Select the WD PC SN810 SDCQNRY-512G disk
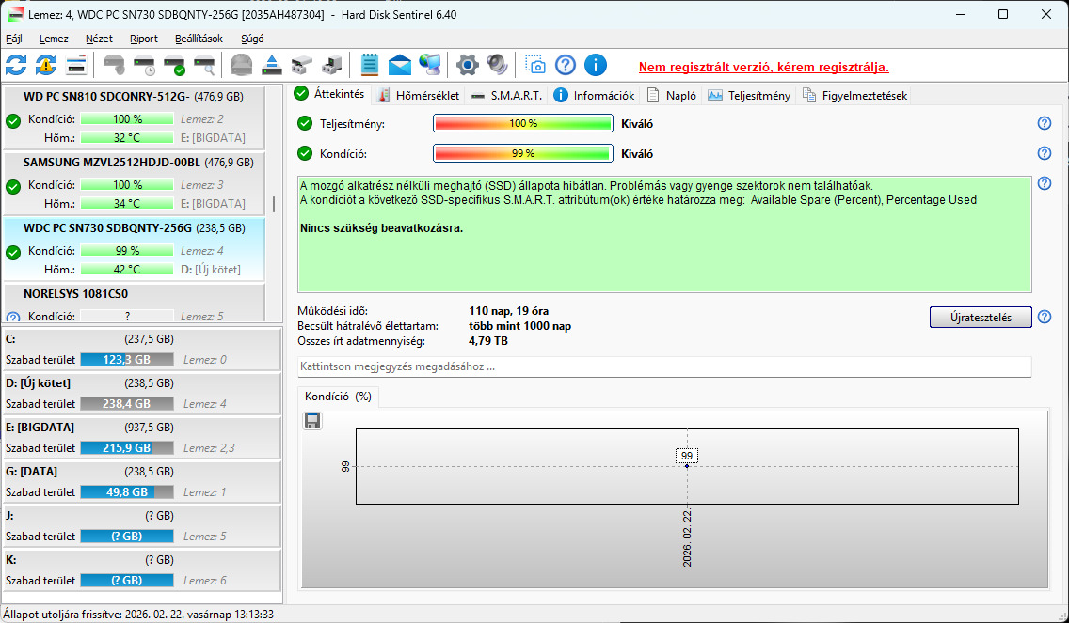Screen dimensions: 1069x623 pyautogui.click(x=134, y=117)
